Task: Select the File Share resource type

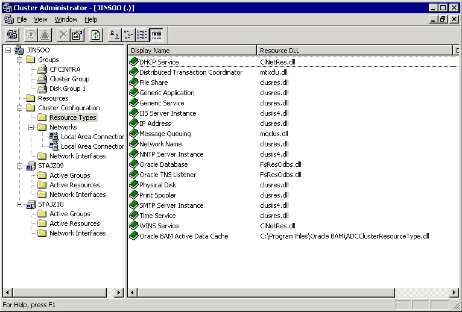Action: [154, 83]
